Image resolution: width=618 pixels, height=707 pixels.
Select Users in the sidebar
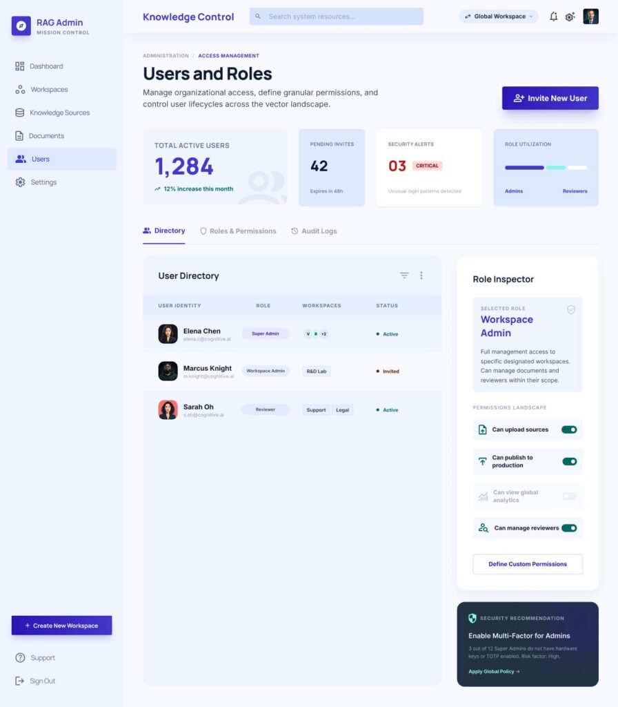point(61,159)
